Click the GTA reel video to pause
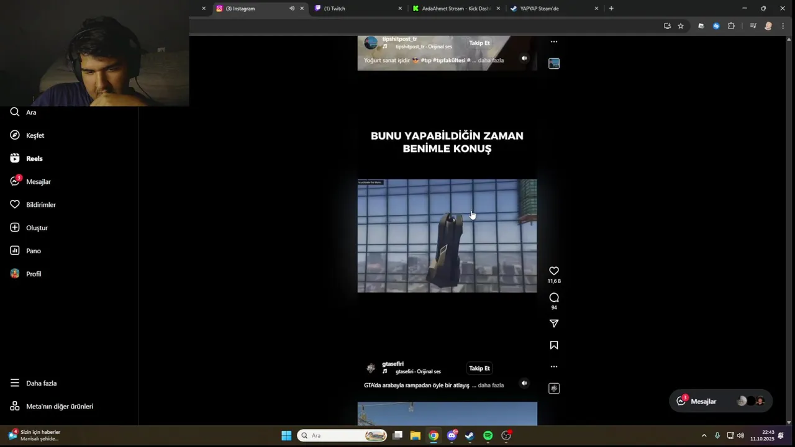This screenshot has width=795, height=447. click(x=447, y=236)
